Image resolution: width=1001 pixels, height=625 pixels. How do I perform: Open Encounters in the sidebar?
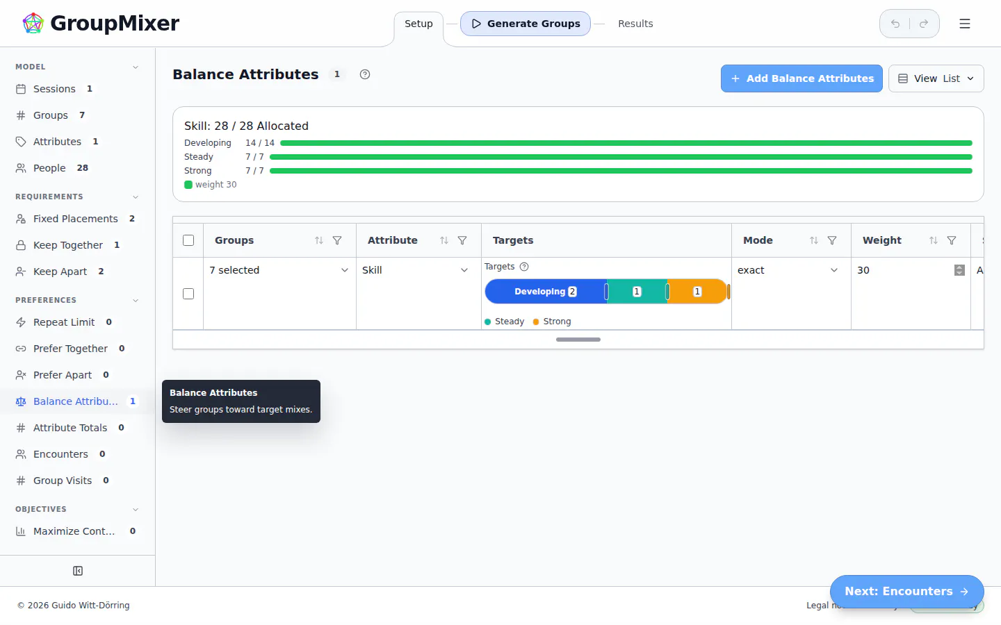click(77, 454)
